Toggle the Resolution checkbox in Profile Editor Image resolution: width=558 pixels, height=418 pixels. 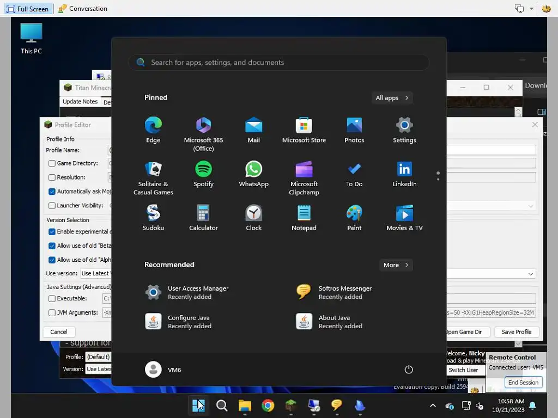click(52, 177)
